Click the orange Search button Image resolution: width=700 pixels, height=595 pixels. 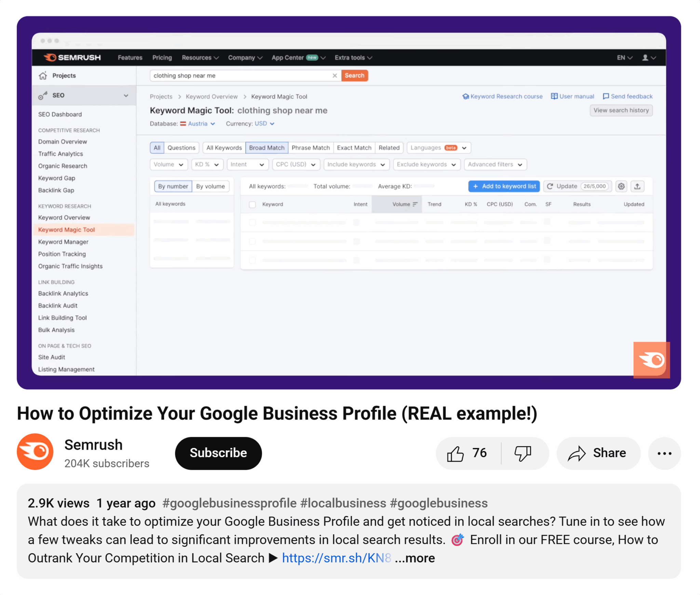click(354, 76)
